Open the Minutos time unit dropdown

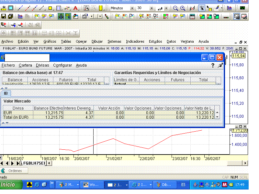[133, 8]
